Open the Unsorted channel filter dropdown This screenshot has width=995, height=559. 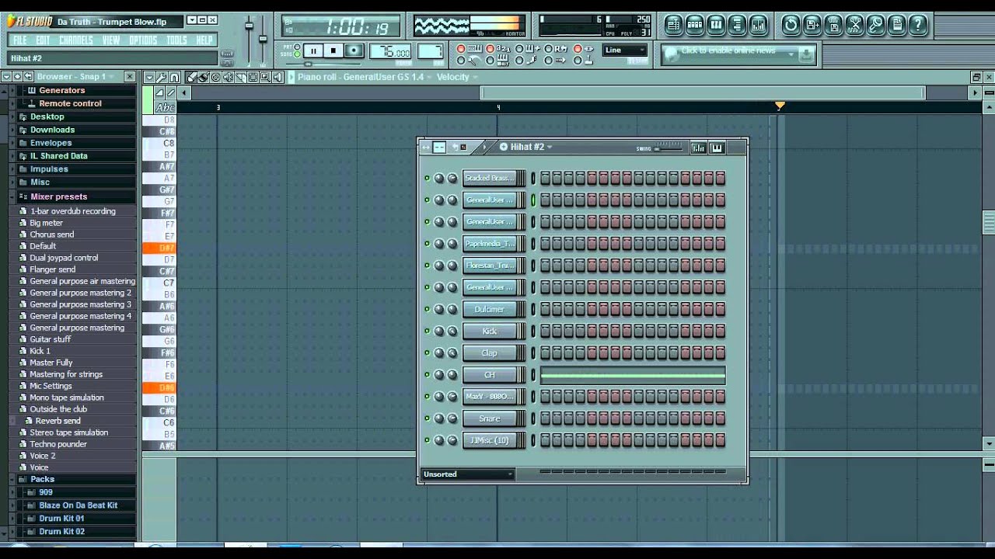[x=467, y=474]
